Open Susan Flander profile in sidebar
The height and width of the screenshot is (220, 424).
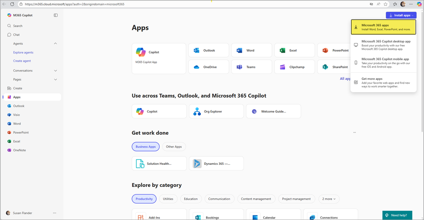tap(20, 213)
